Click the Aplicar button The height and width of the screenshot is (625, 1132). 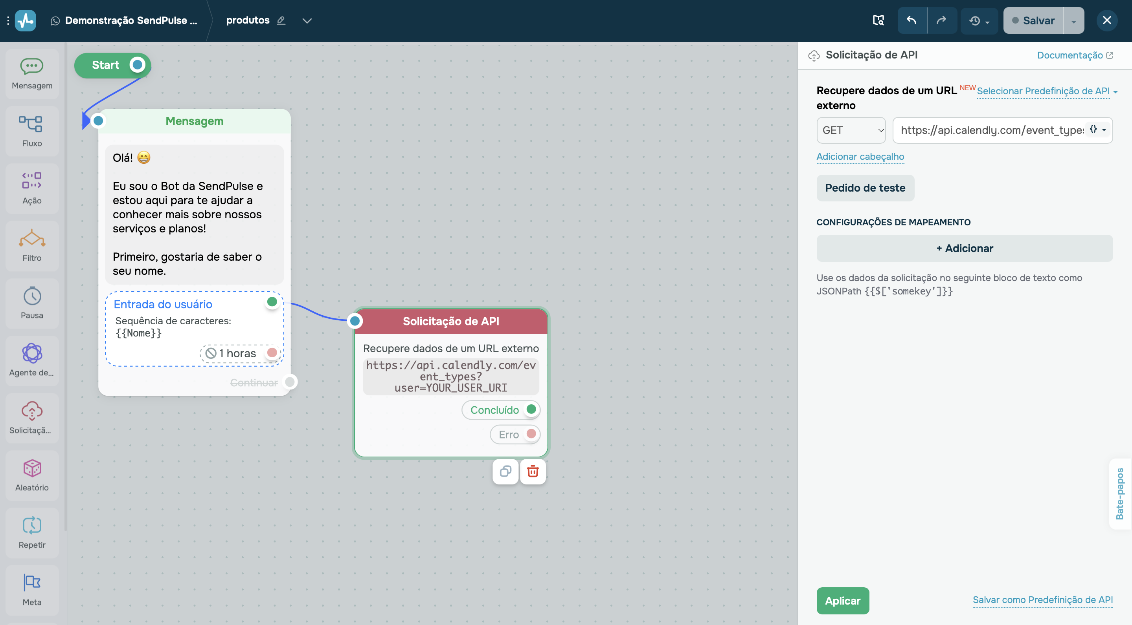click(x=842, y=600)
